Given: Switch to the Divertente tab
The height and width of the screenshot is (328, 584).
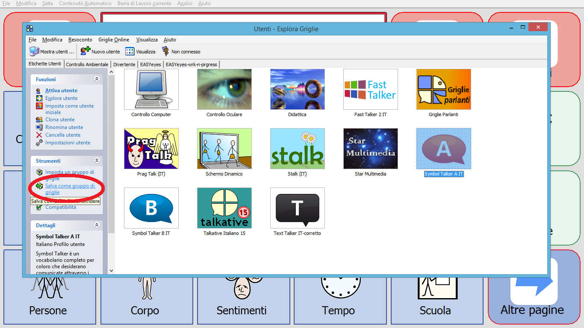Looking at the screenshot, I should point(124,64).
